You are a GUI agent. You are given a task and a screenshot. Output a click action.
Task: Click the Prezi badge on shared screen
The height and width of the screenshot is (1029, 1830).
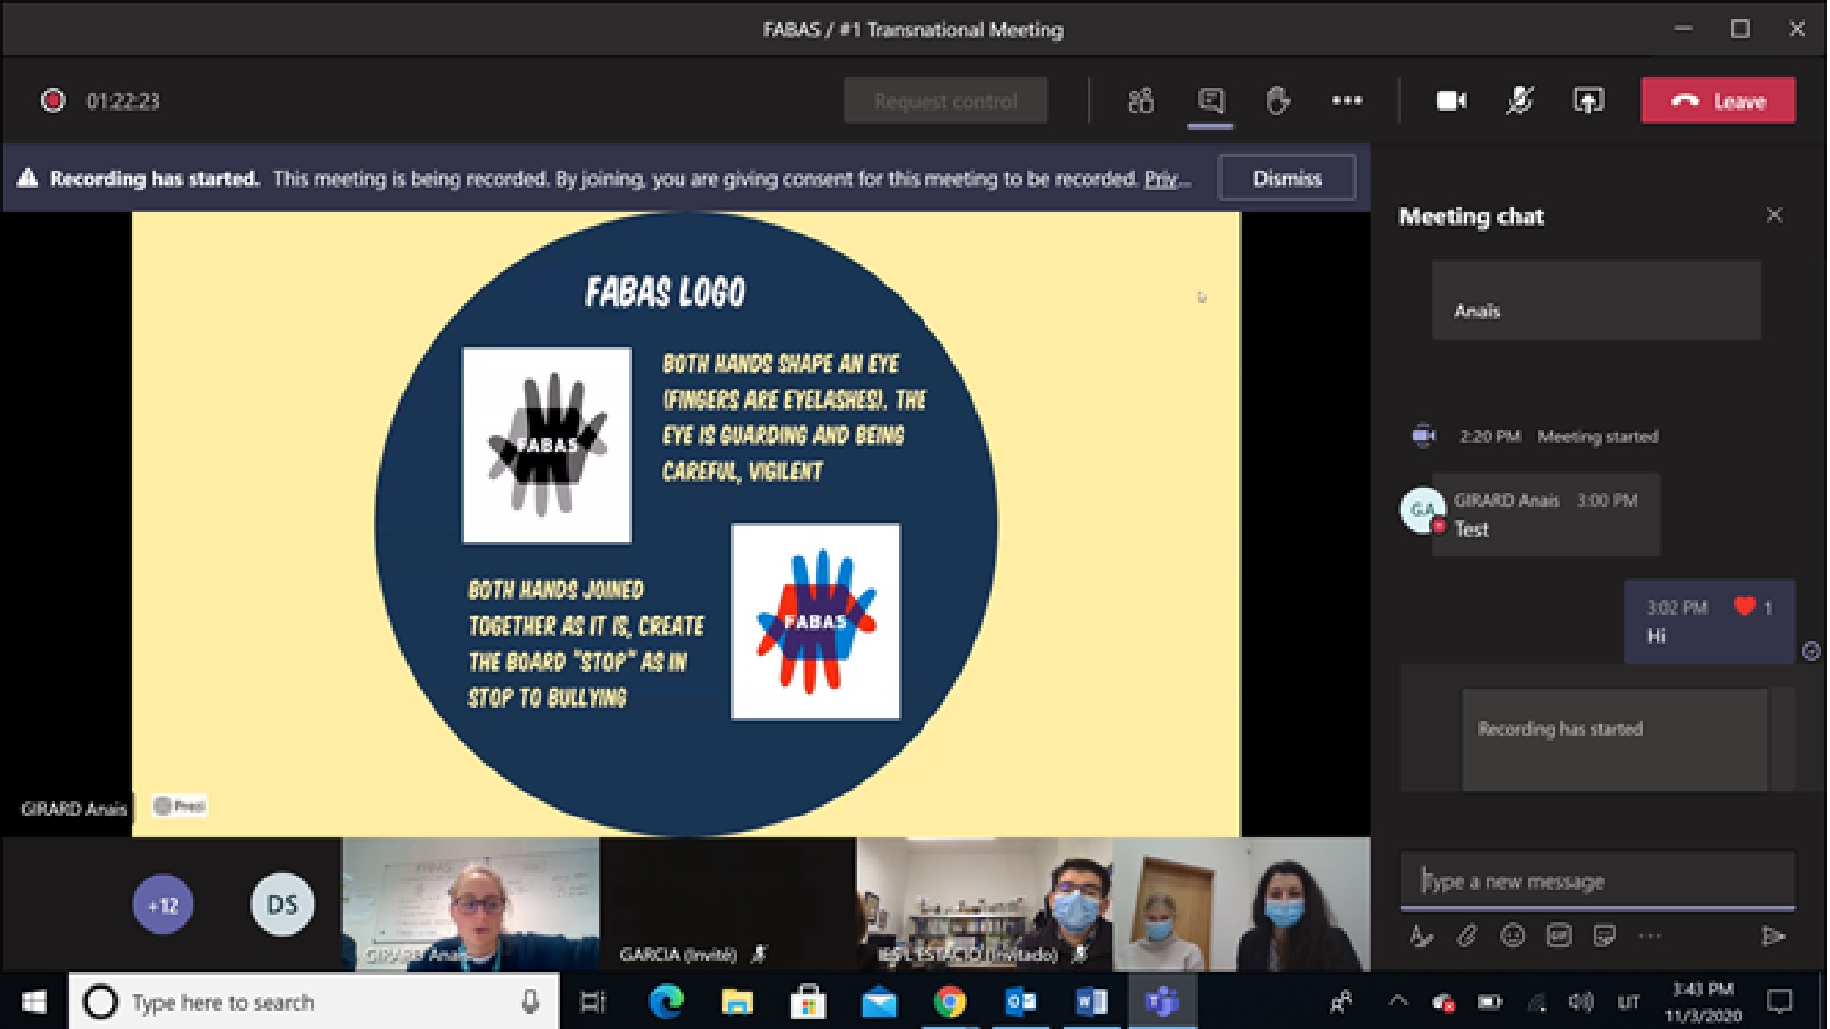coord(179,806)
